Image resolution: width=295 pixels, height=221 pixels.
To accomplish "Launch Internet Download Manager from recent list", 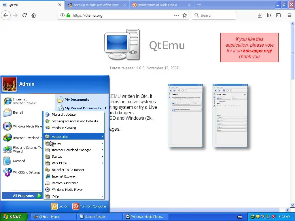I will click(x=22, y=138).
